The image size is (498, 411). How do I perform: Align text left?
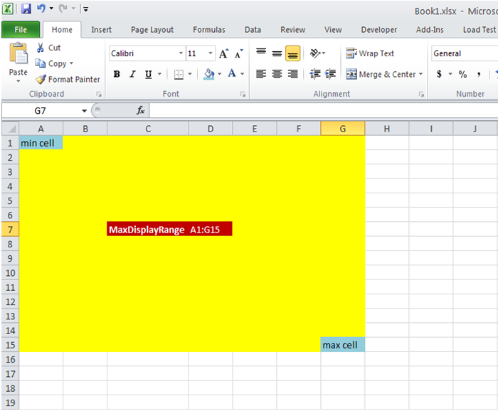pos(261,74)
